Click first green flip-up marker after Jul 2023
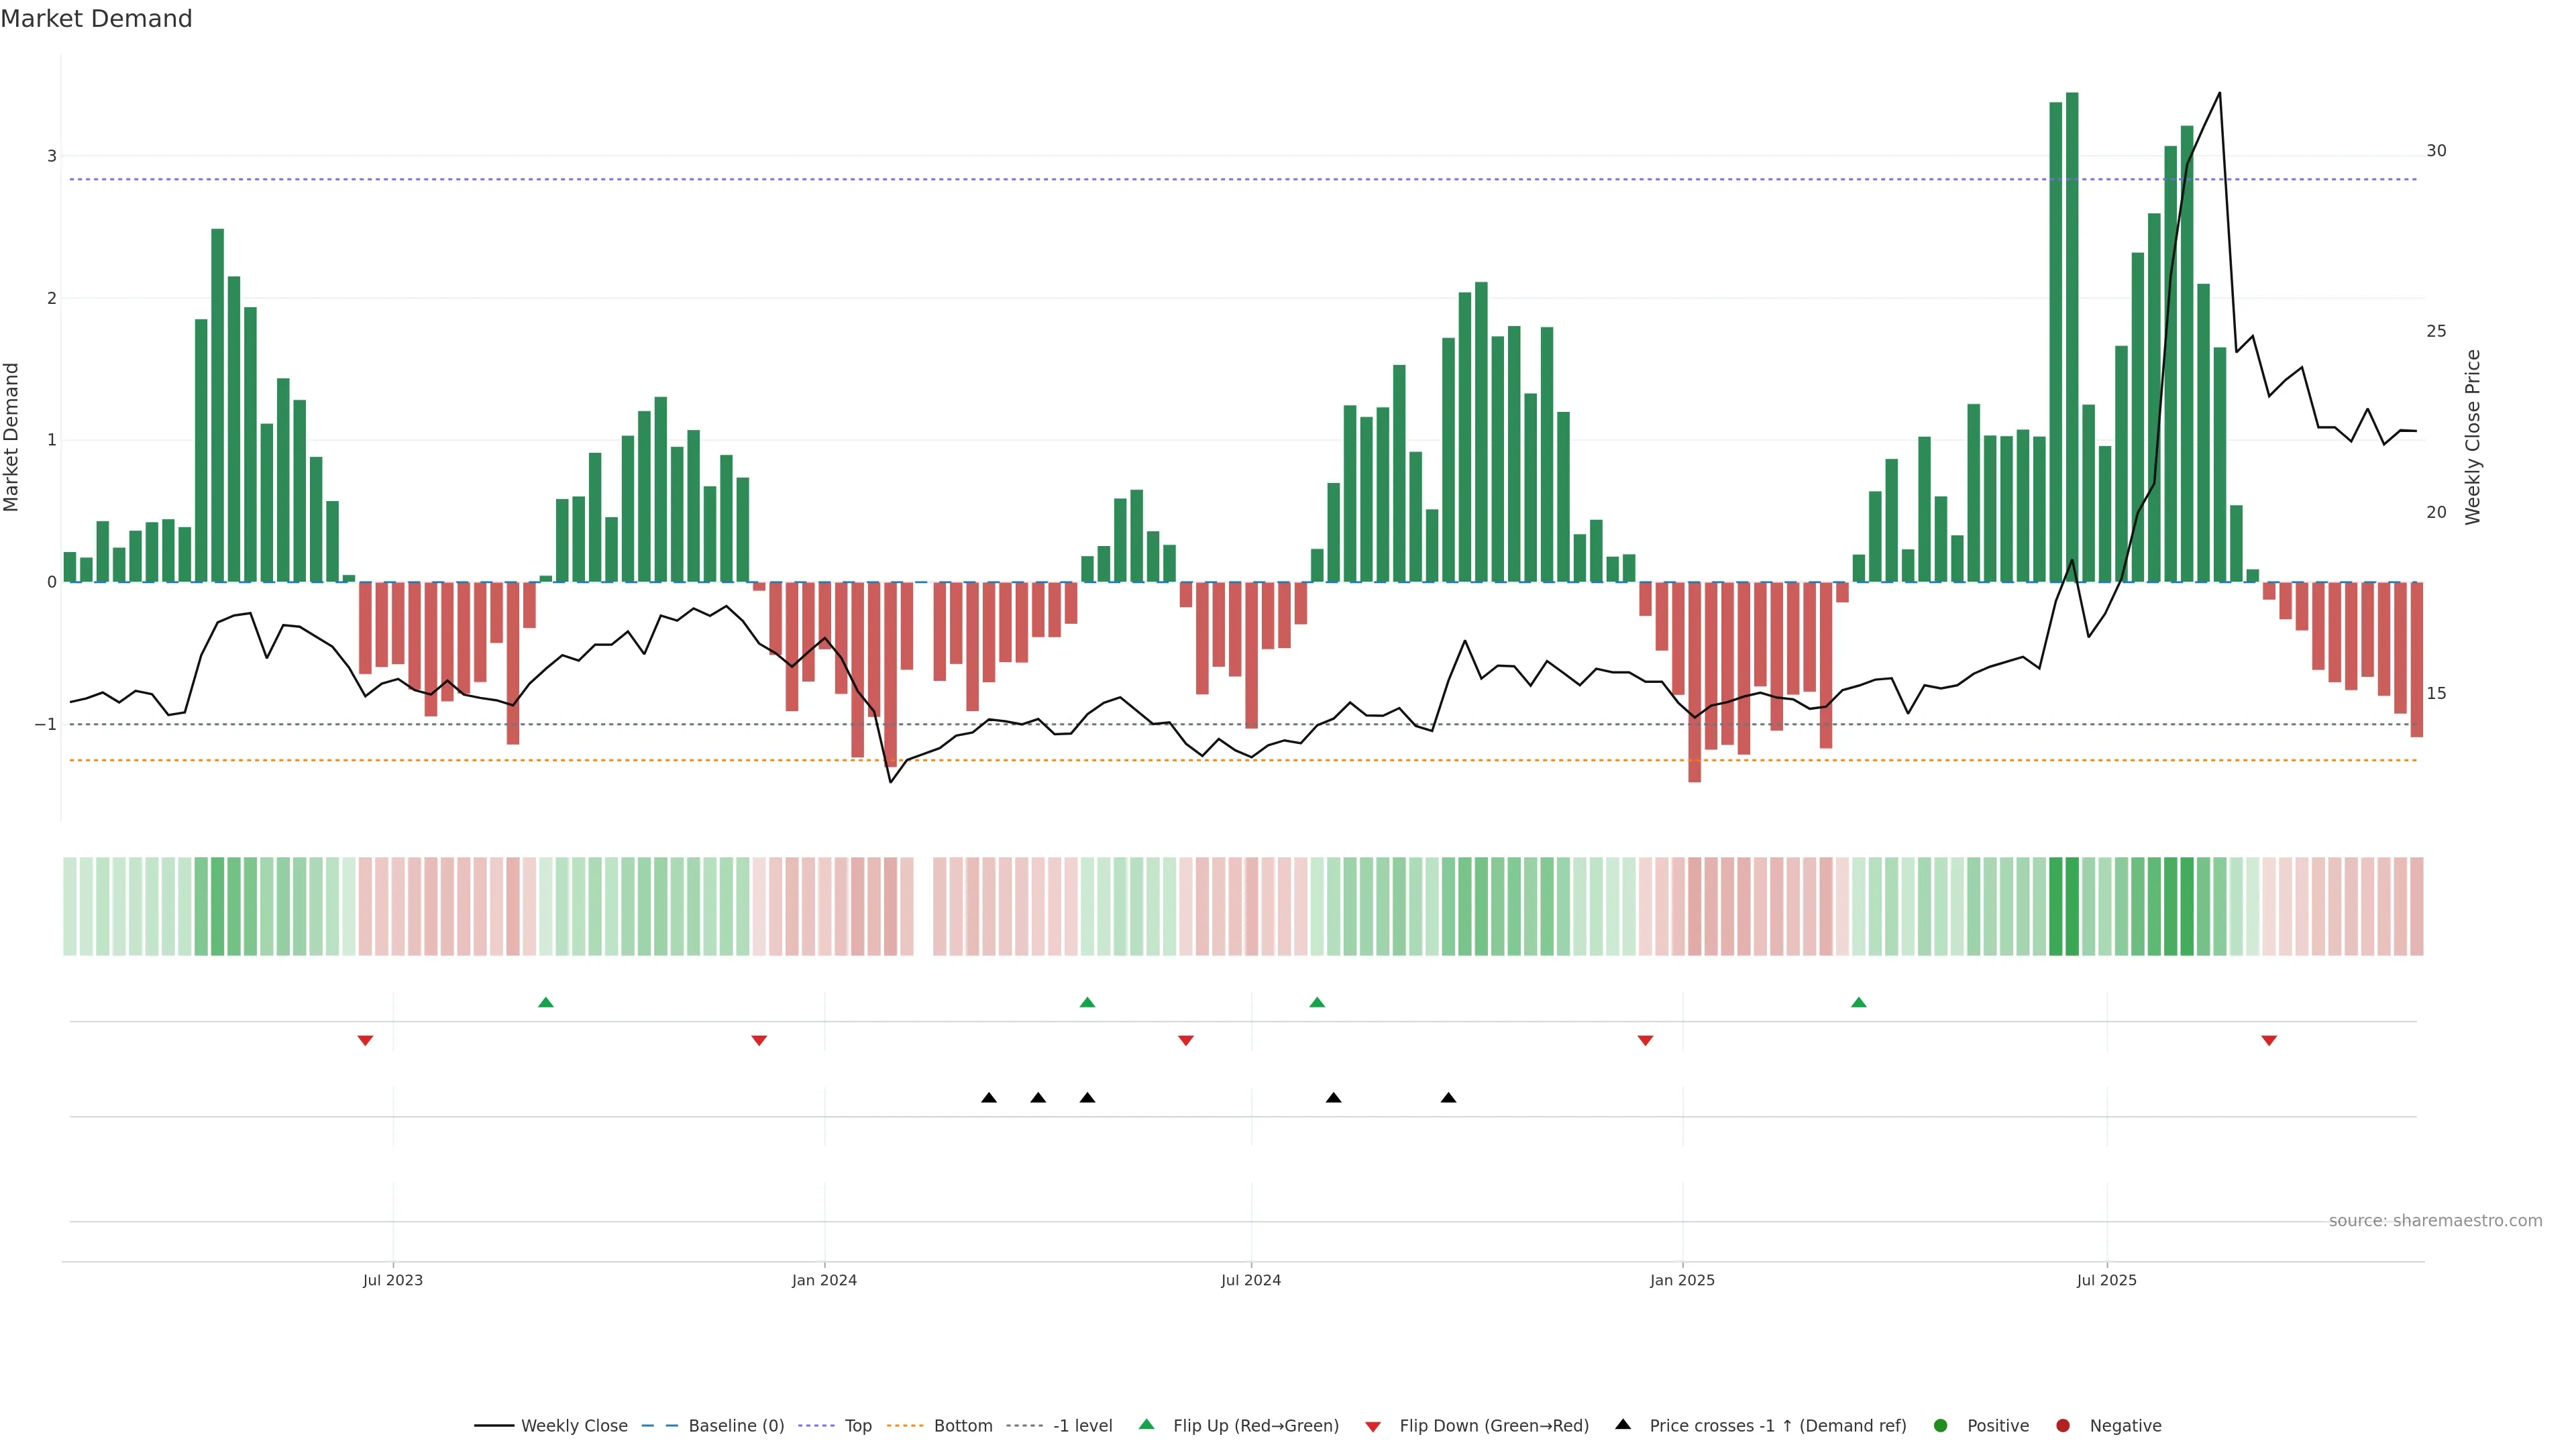Viewport: 2576px width, 1449px height. click(x=546, y=1003)
